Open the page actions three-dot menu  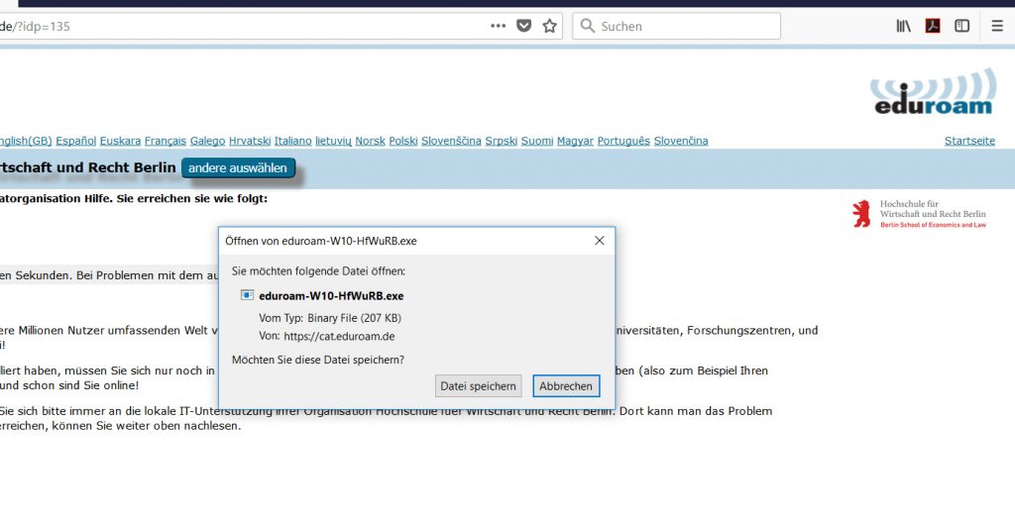(498, 26)
